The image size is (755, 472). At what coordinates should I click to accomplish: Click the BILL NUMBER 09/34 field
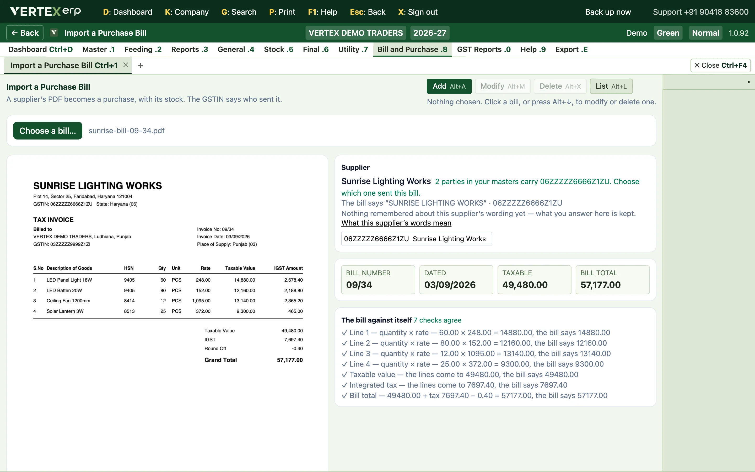[378, 280]
